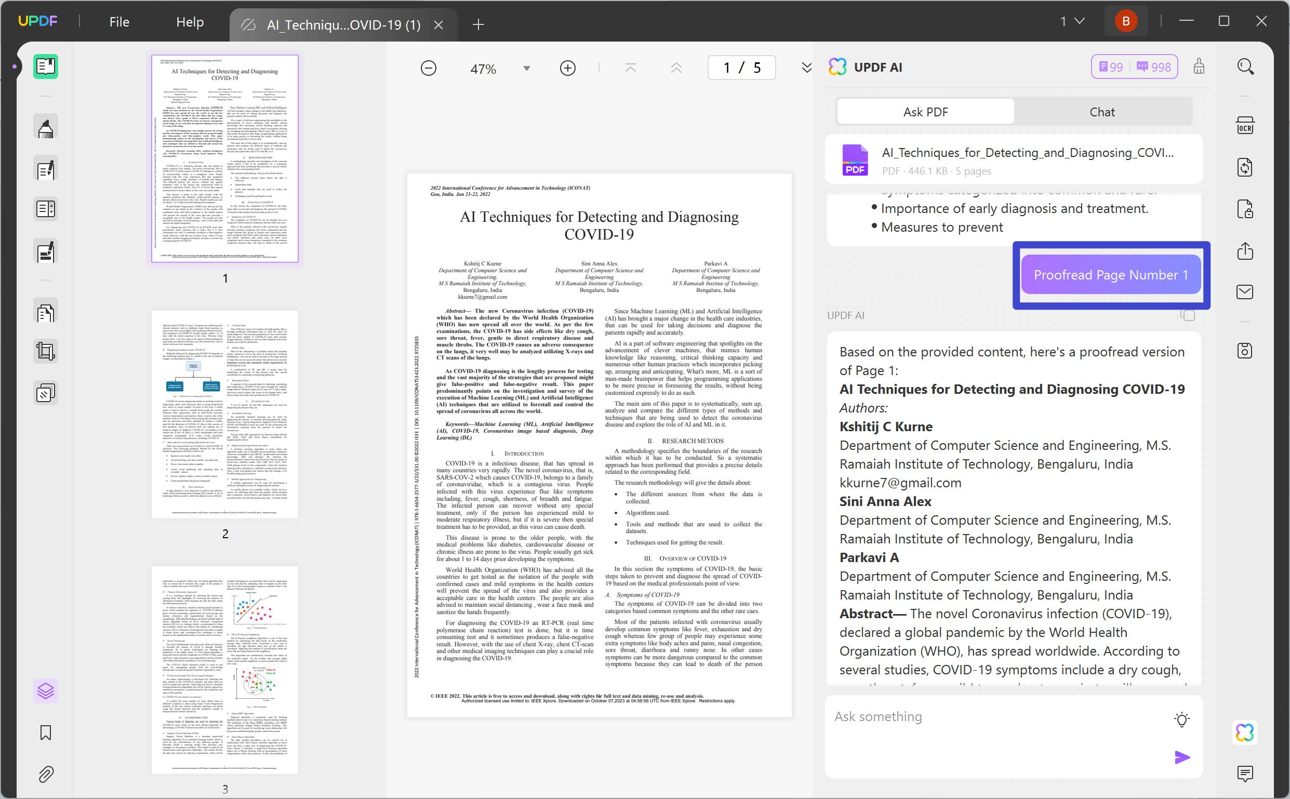The width and height of the screenshot is (1290, 799).
Task: Save the PDF using the save icon
Action: click(1245, 350)
